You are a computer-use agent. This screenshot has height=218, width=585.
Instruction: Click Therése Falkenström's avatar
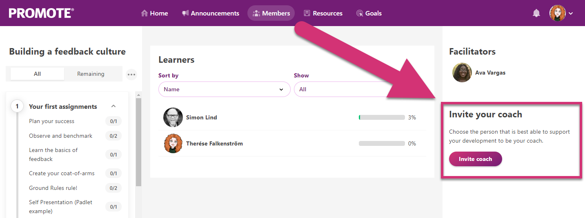(173, 143)
